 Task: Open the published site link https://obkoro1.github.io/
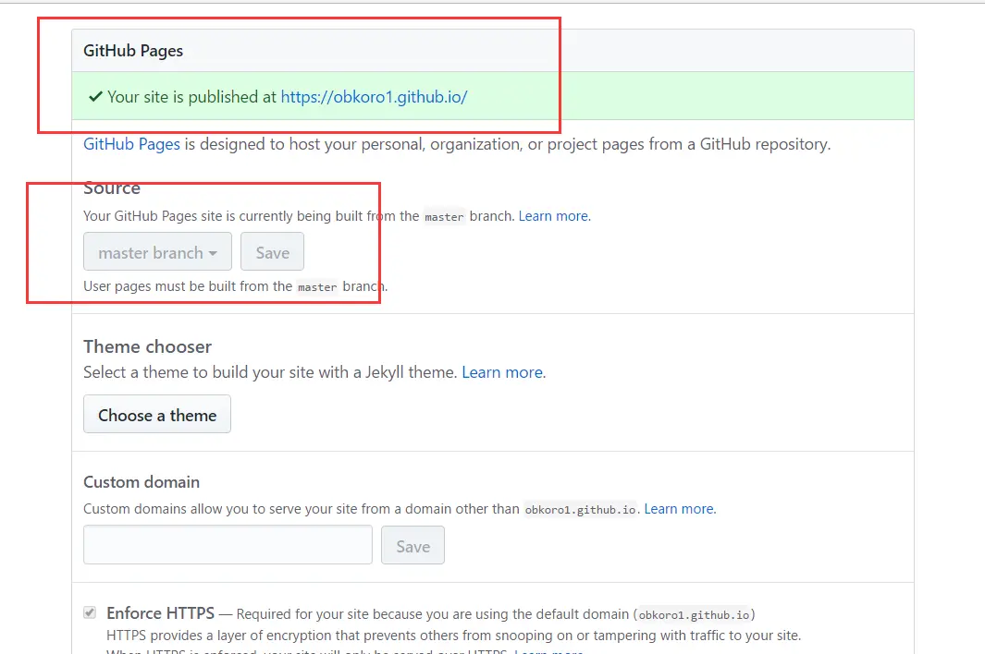[374, 97]
